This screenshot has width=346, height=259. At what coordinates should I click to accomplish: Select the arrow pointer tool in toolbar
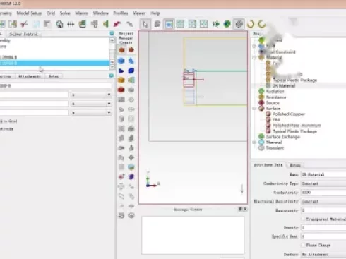[145, 24]
